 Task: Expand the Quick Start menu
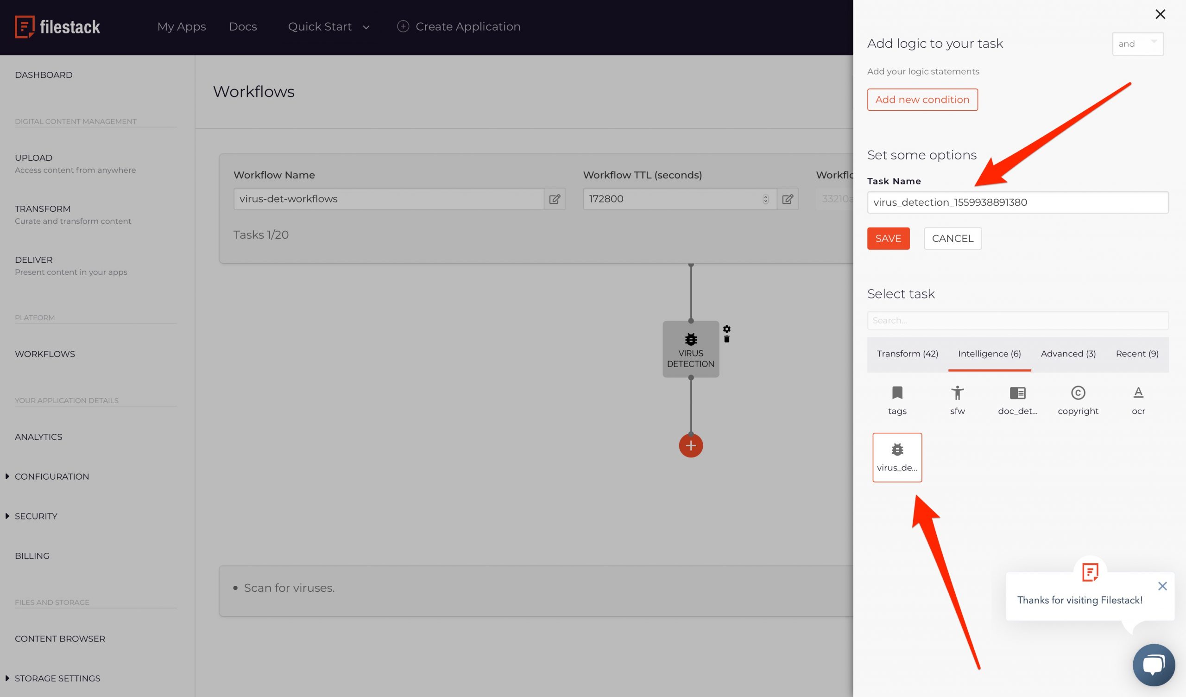click(328, 27)
